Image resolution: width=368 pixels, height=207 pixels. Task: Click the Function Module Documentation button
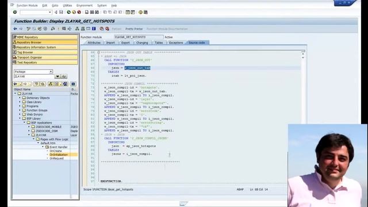[x=167, y=29]
